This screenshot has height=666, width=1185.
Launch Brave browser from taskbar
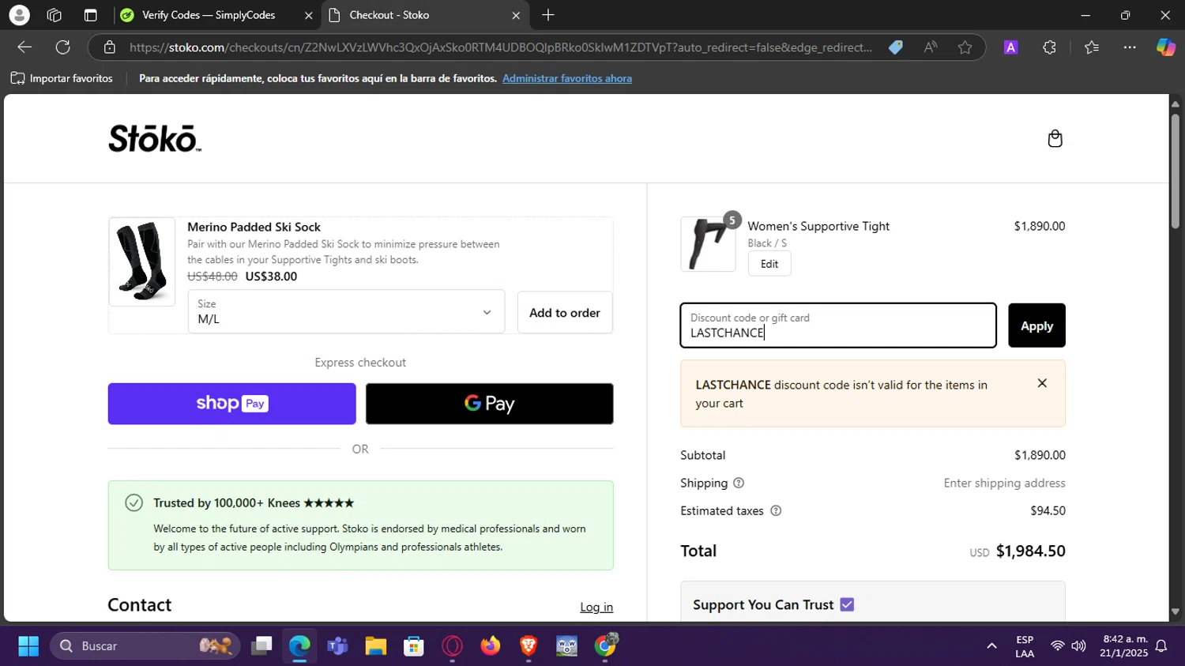[529, 646]
